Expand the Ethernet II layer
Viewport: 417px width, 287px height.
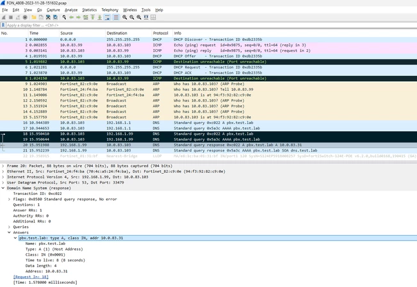tap(3, 171)
